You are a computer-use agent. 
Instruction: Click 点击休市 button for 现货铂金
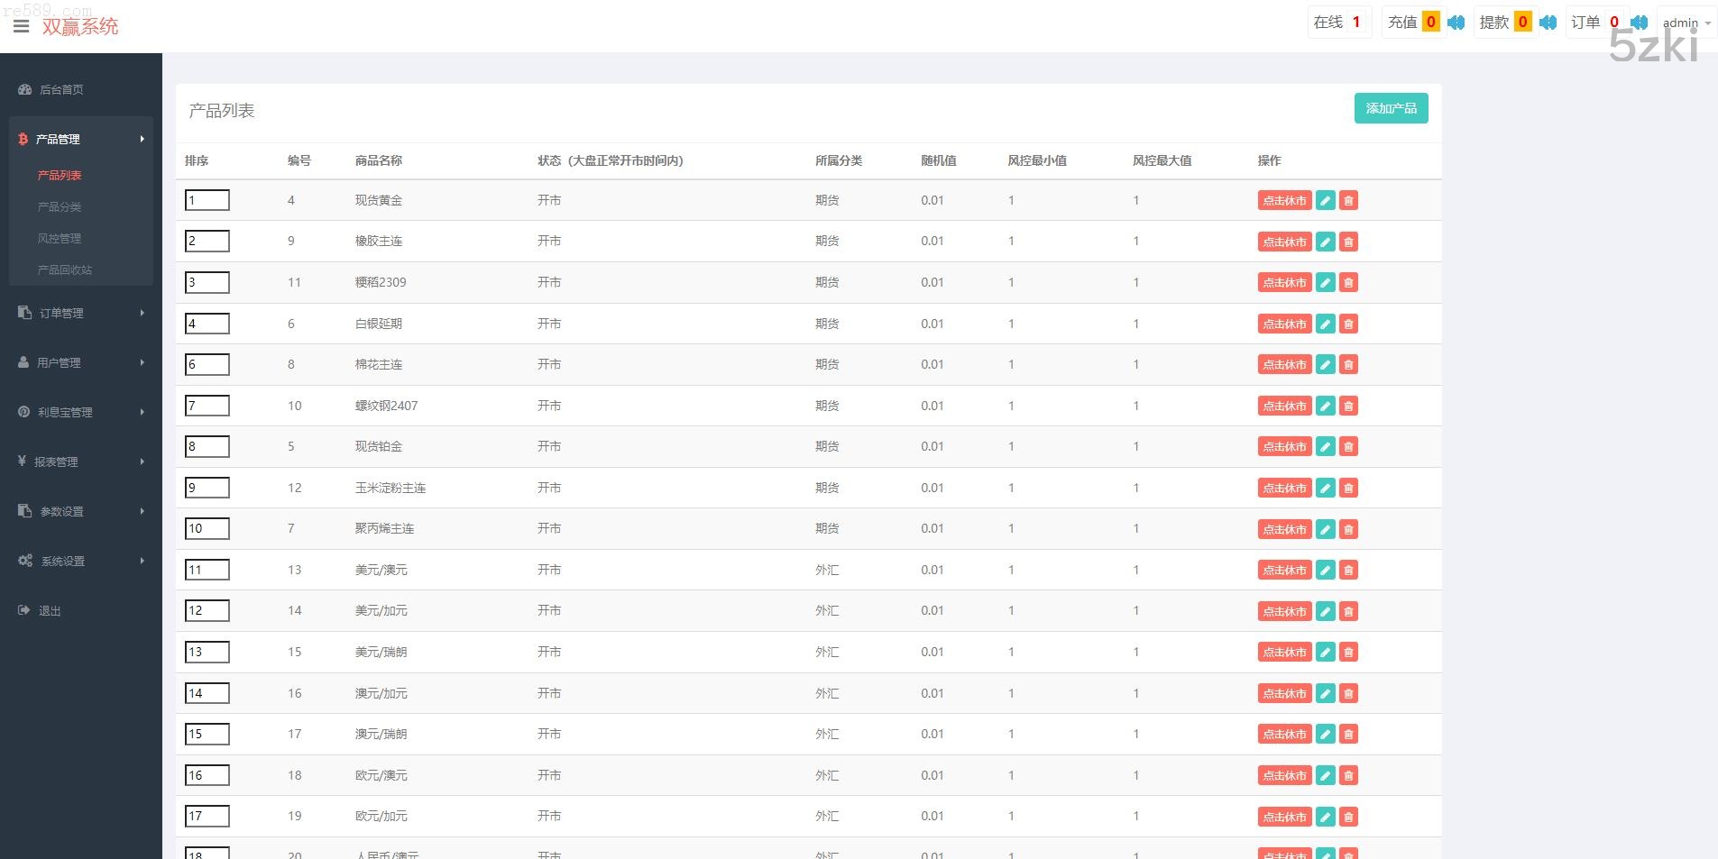tap(1284, 447)
